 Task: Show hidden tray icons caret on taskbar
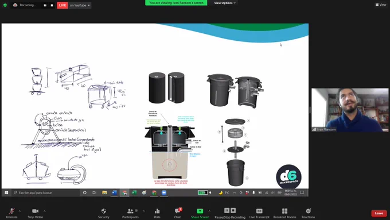coord(235,192)
